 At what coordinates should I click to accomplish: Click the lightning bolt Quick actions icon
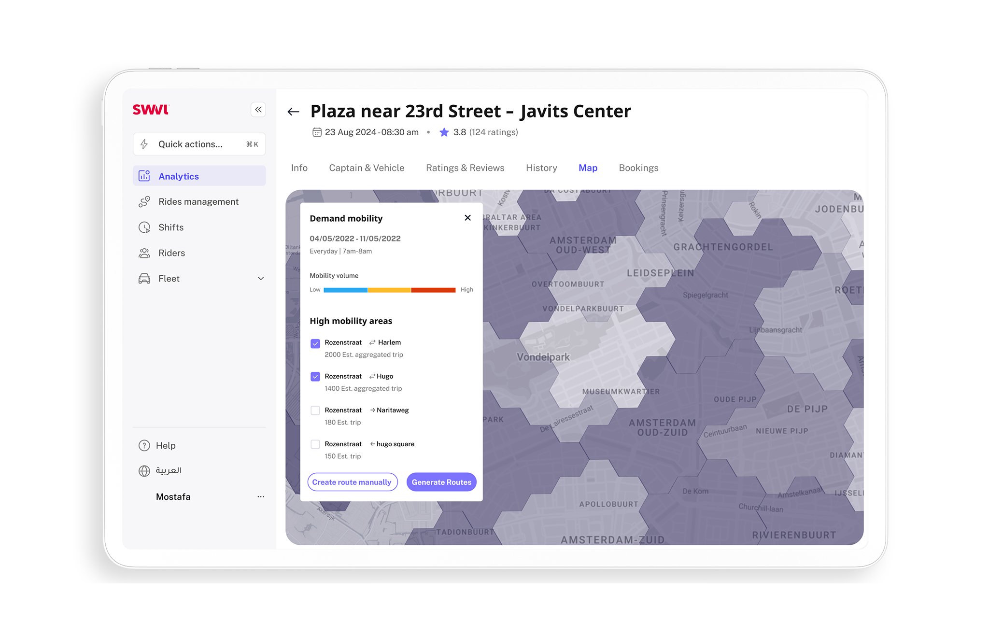[144, 144]
